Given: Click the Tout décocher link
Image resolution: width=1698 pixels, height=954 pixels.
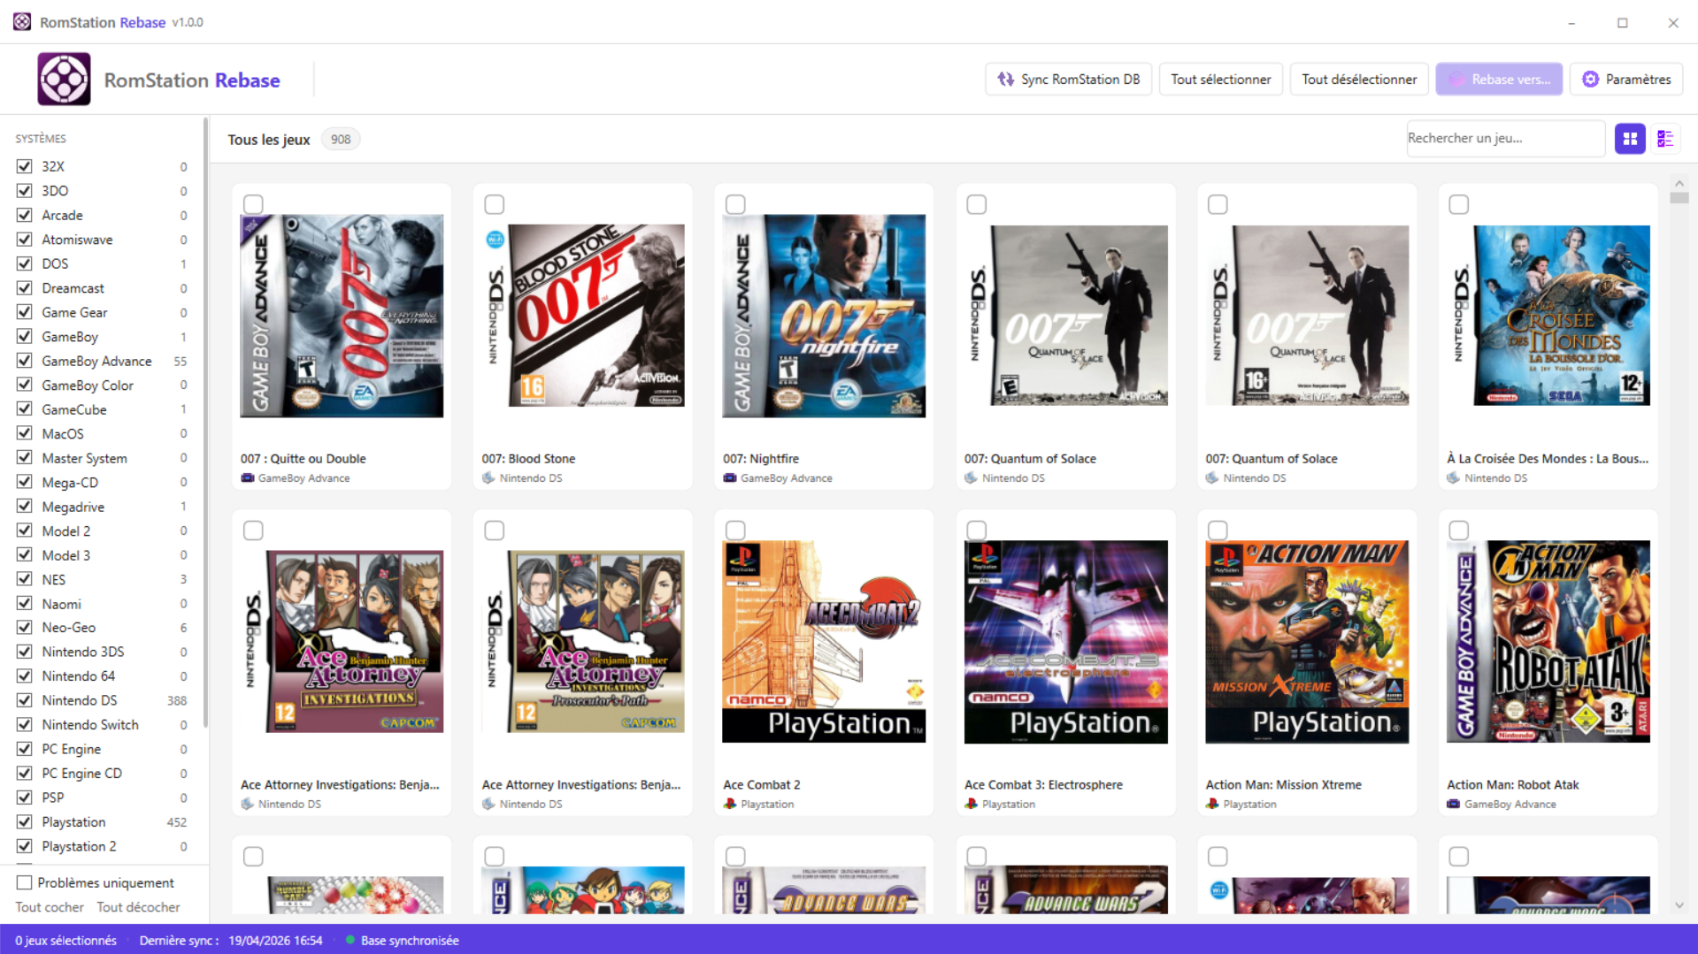Looking at the screenshot, I should [x=138, y=907].
